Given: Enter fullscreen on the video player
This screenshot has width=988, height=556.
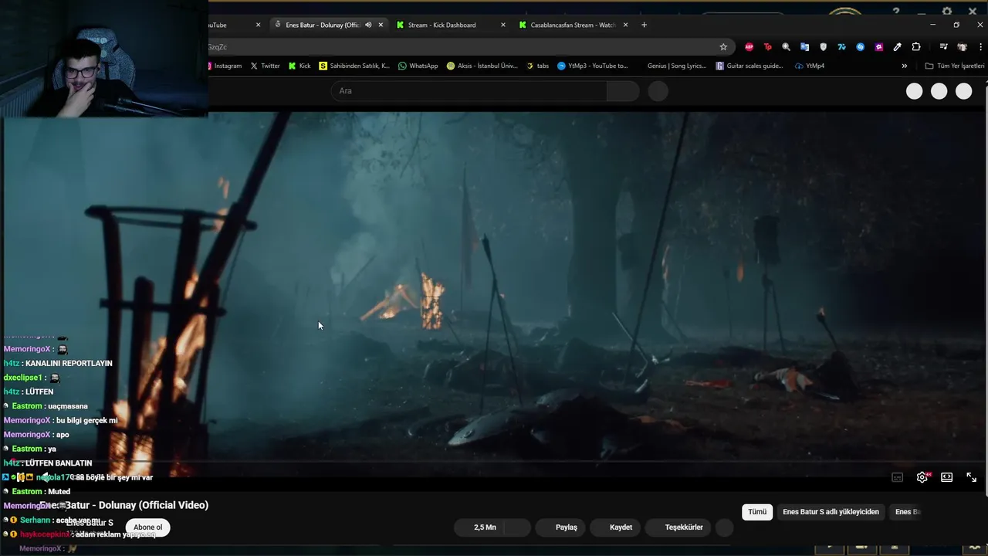Looking at the screenshot, I should pos(972,477).
